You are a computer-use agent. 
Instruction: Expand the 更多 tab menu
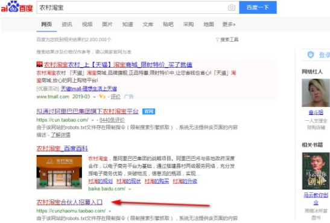229,24
